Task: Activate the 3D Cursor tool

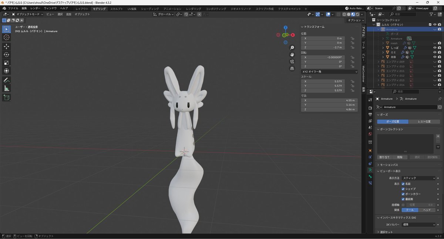Action: coord(7,37)
